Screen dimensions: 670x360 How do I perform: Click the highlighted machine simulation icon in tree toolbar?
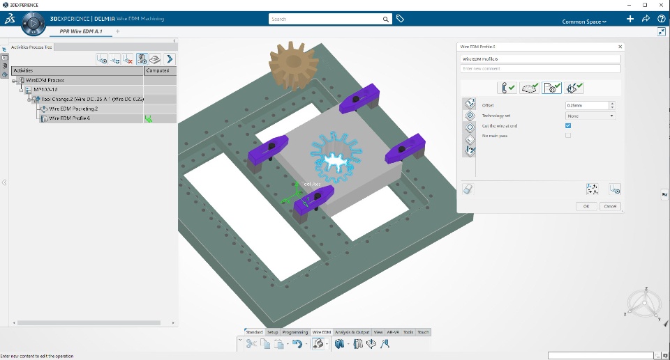142,59
